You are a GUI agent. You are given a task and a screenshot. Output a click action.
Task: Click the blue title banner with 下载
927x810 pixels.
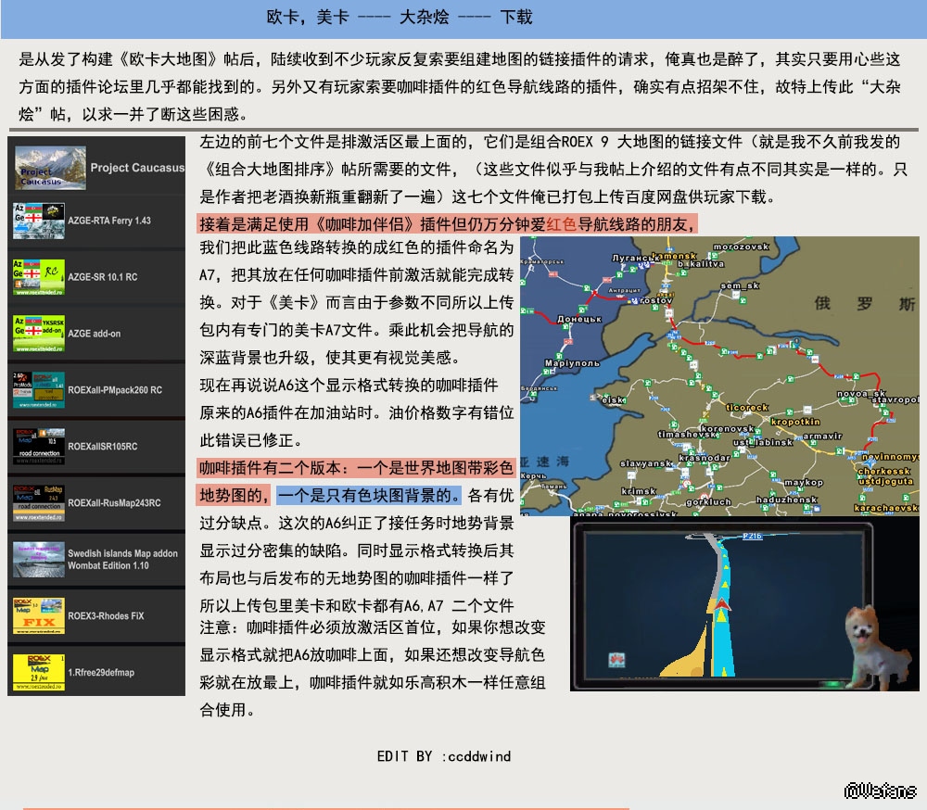tap(399, 18)
